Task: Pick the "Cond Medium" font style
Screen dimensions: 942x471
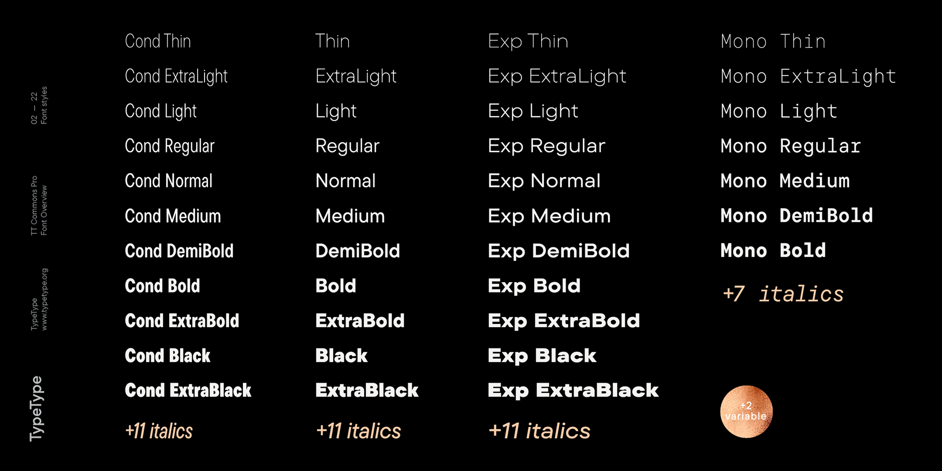Action: click(173, 216)
